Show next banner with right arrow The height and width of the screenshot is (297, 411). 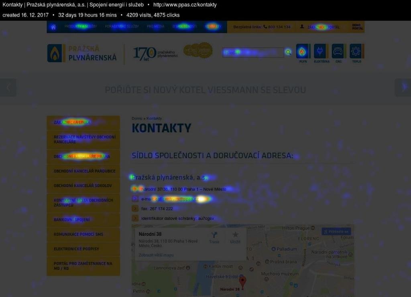tap(403, 88)
